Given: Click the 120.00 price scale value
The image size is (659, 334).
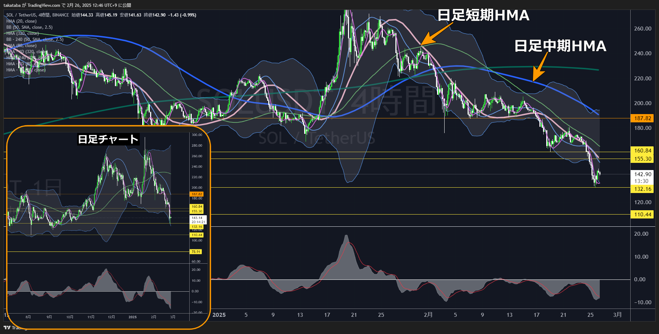Looking at the screenshot, I should click(642, 202).
